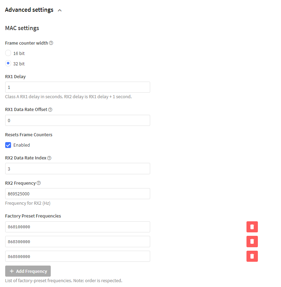Delete the 868100000 frequency entry
The image size is (281, 287).
coord(252,227)
